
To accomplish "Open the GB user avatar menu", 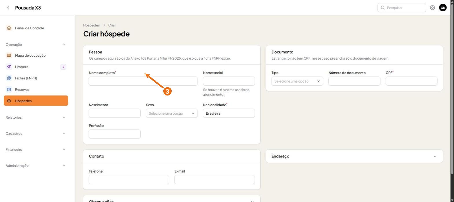I will coord(443,8).
